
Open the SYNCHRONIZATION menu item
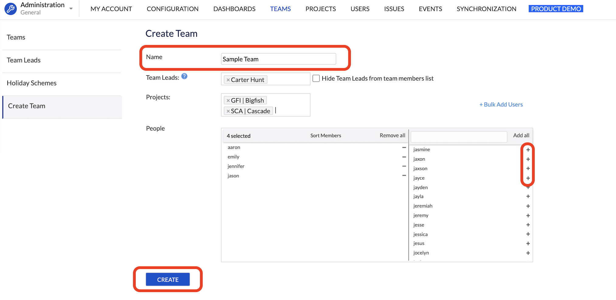tap(486, 9)
